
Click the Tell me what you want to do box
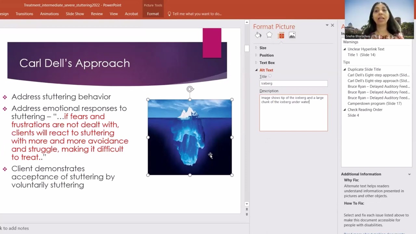click(x=197, y=14)
